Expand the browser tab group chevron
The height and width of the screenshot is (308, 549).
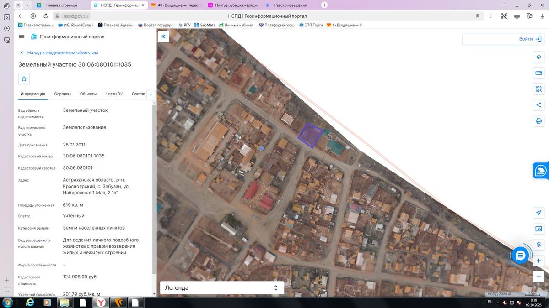click(27, 5)
